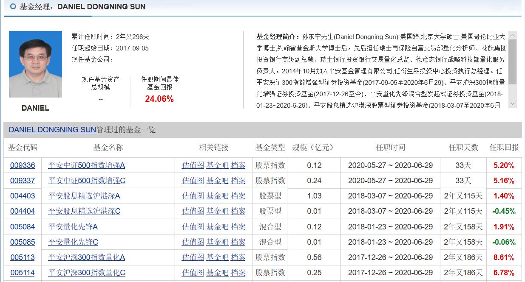525x282 pixels.
Task: Open DANIEL fund manager photo
Action: [35, 64]
